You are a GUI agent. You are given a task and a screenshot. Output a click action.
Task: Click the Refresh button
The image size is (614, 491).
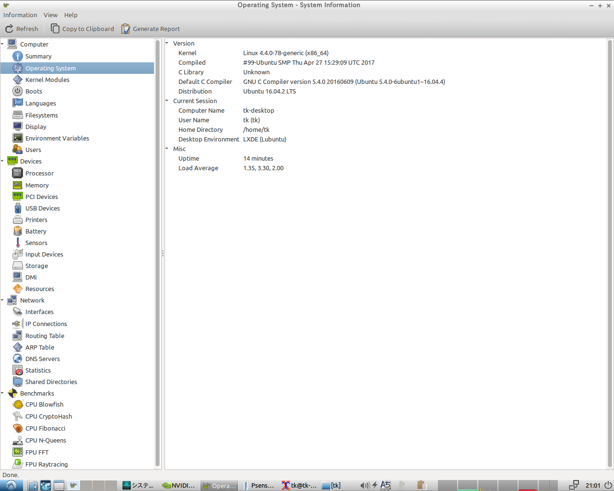click(x=22, y=29)
